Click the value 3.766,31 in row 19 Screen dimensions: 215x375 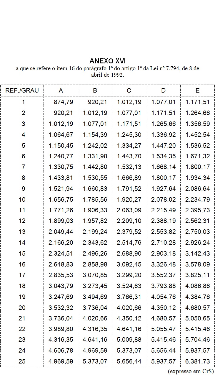click(129, 297)
